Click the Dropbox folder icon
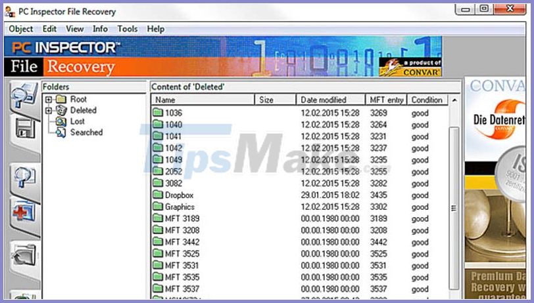 pos(158,195)
